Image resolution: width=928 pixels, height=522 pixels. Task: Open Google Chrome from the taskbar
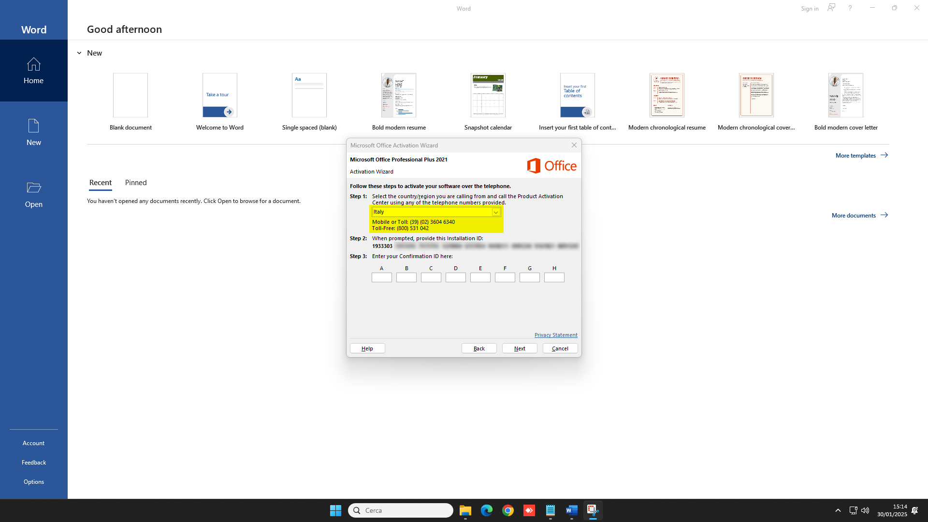click(508, 510)
